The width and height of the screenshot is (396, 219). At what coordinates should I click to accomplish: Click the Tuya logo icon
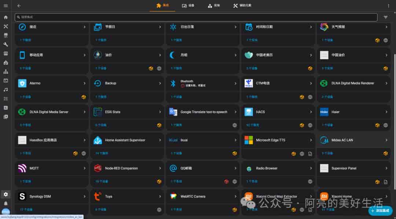click(98, 196)
